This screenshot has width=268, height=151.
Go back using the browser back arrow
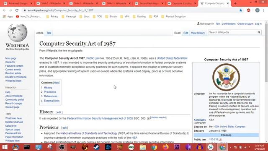(x=4, y=10)
